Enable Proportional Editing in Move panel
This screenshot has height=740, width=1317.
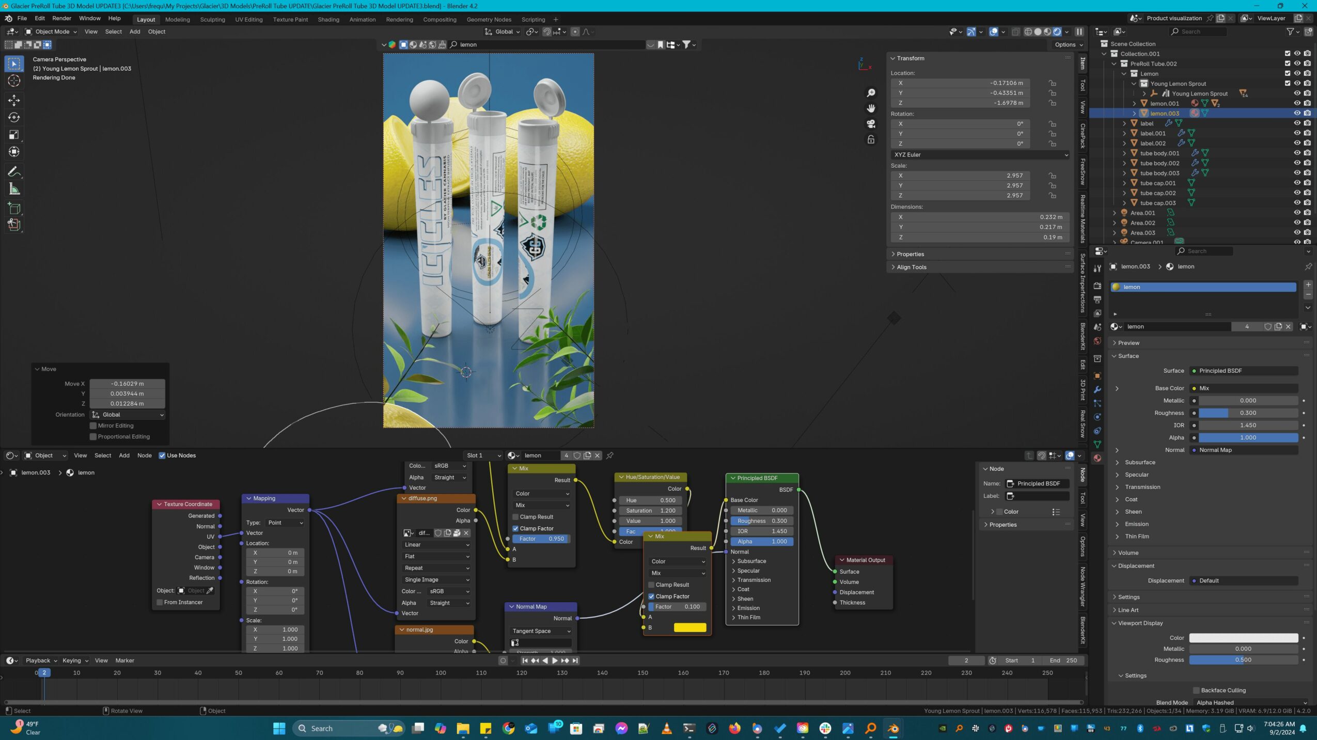pos(93,437)
